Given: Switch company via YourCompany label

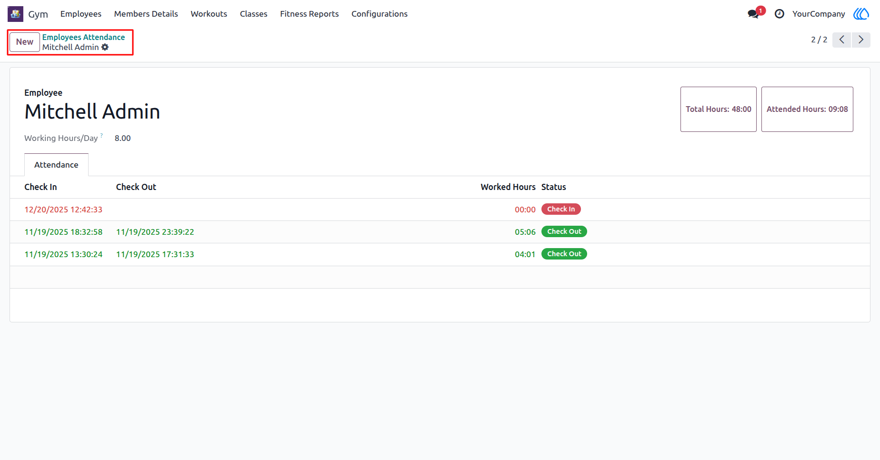Looking at the screenshot, I should click(x=819, y=14).
